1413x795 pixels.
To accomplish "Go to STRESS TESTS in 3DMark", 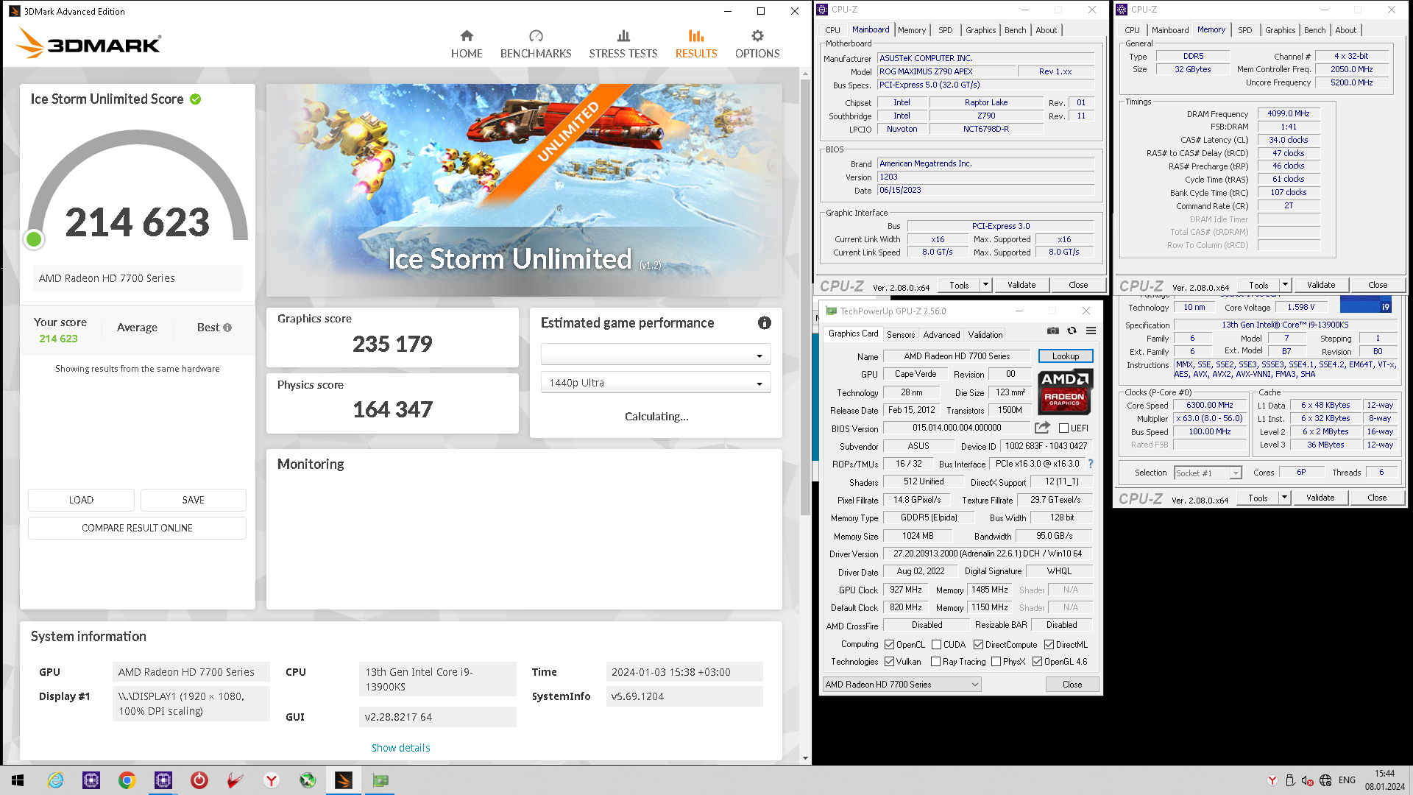I will (623, 44).
